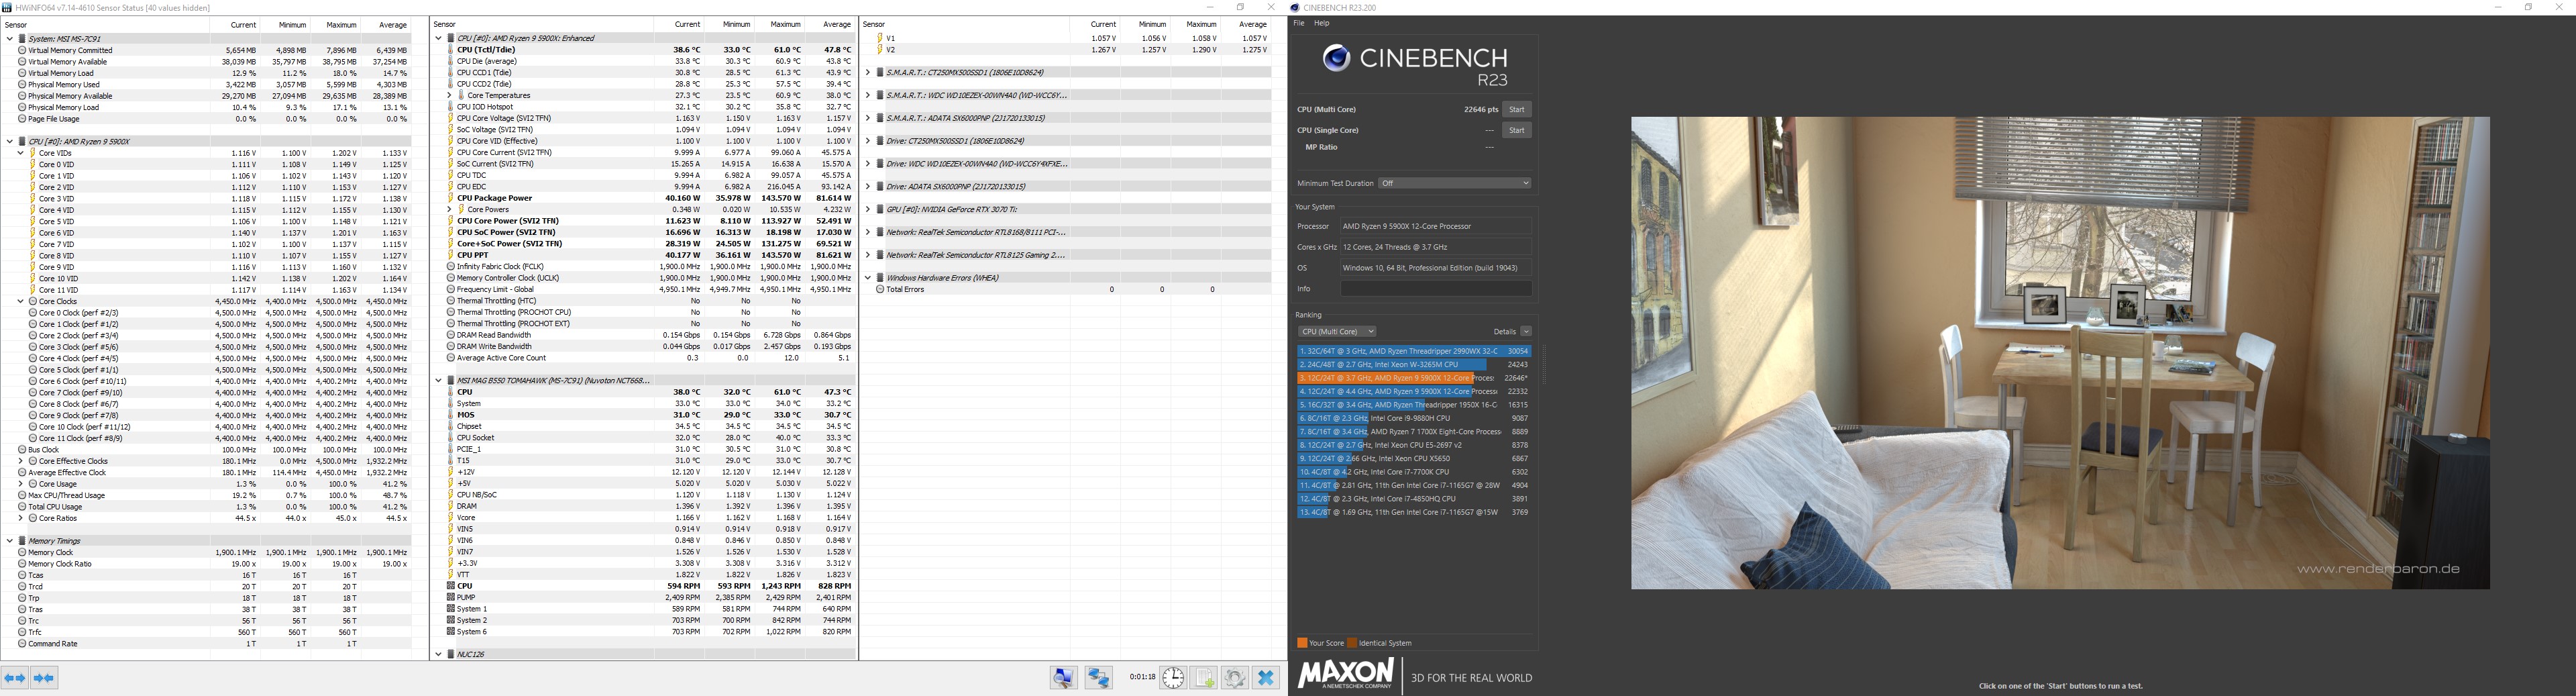
Task: Expand the Core Usage sensor group
Action: coord(20,484)
